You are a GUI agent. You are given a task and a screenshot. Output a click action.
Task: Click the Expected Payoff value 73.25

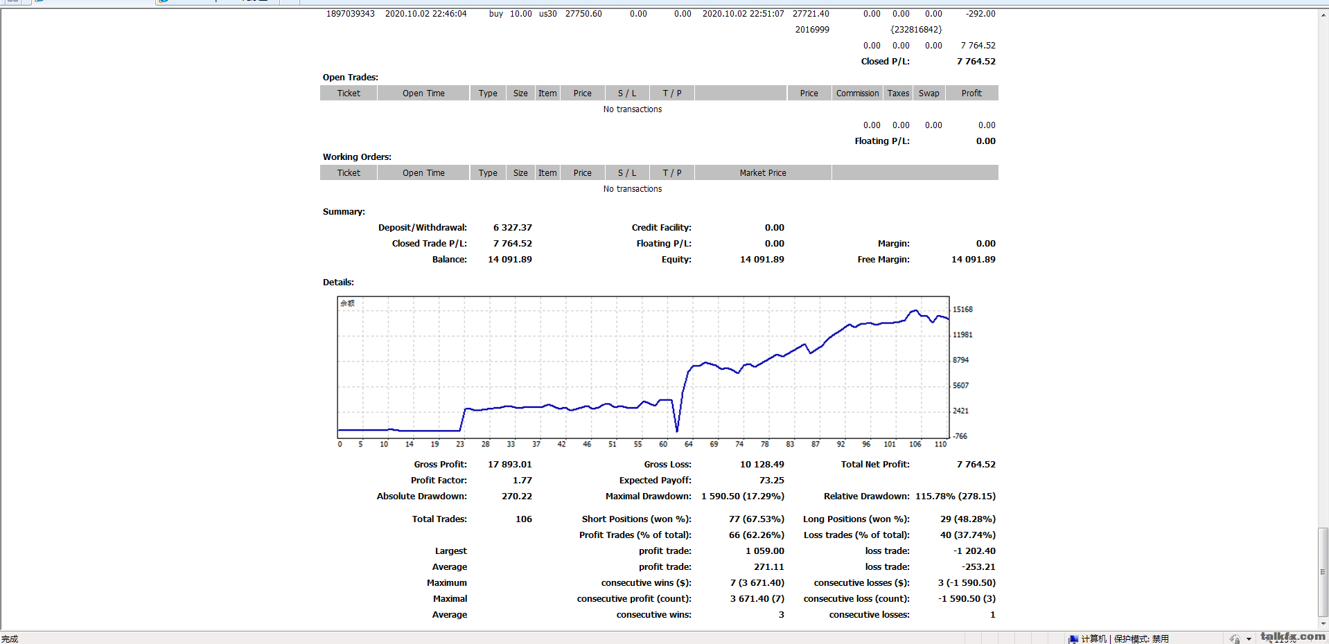coord(772,481)
